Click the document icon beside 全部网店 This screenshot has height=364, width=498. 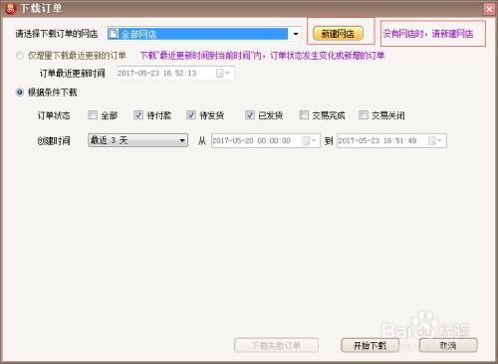pos(114,34)
